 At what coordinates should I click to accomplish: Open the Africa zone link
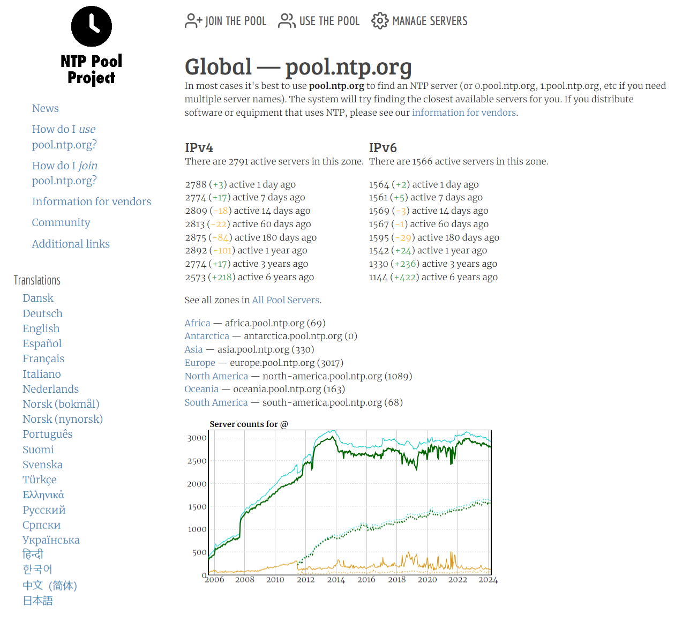point(197,323)
